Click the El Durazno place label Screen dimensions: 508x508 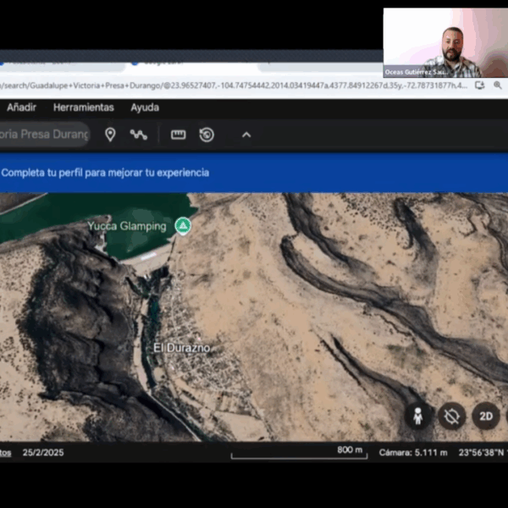tap(181, 348)
